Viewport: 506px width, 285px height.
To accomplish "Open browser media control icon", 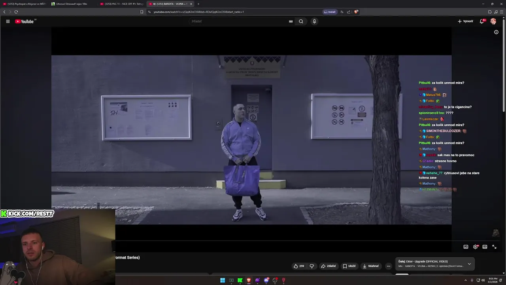I will point(496,12).
